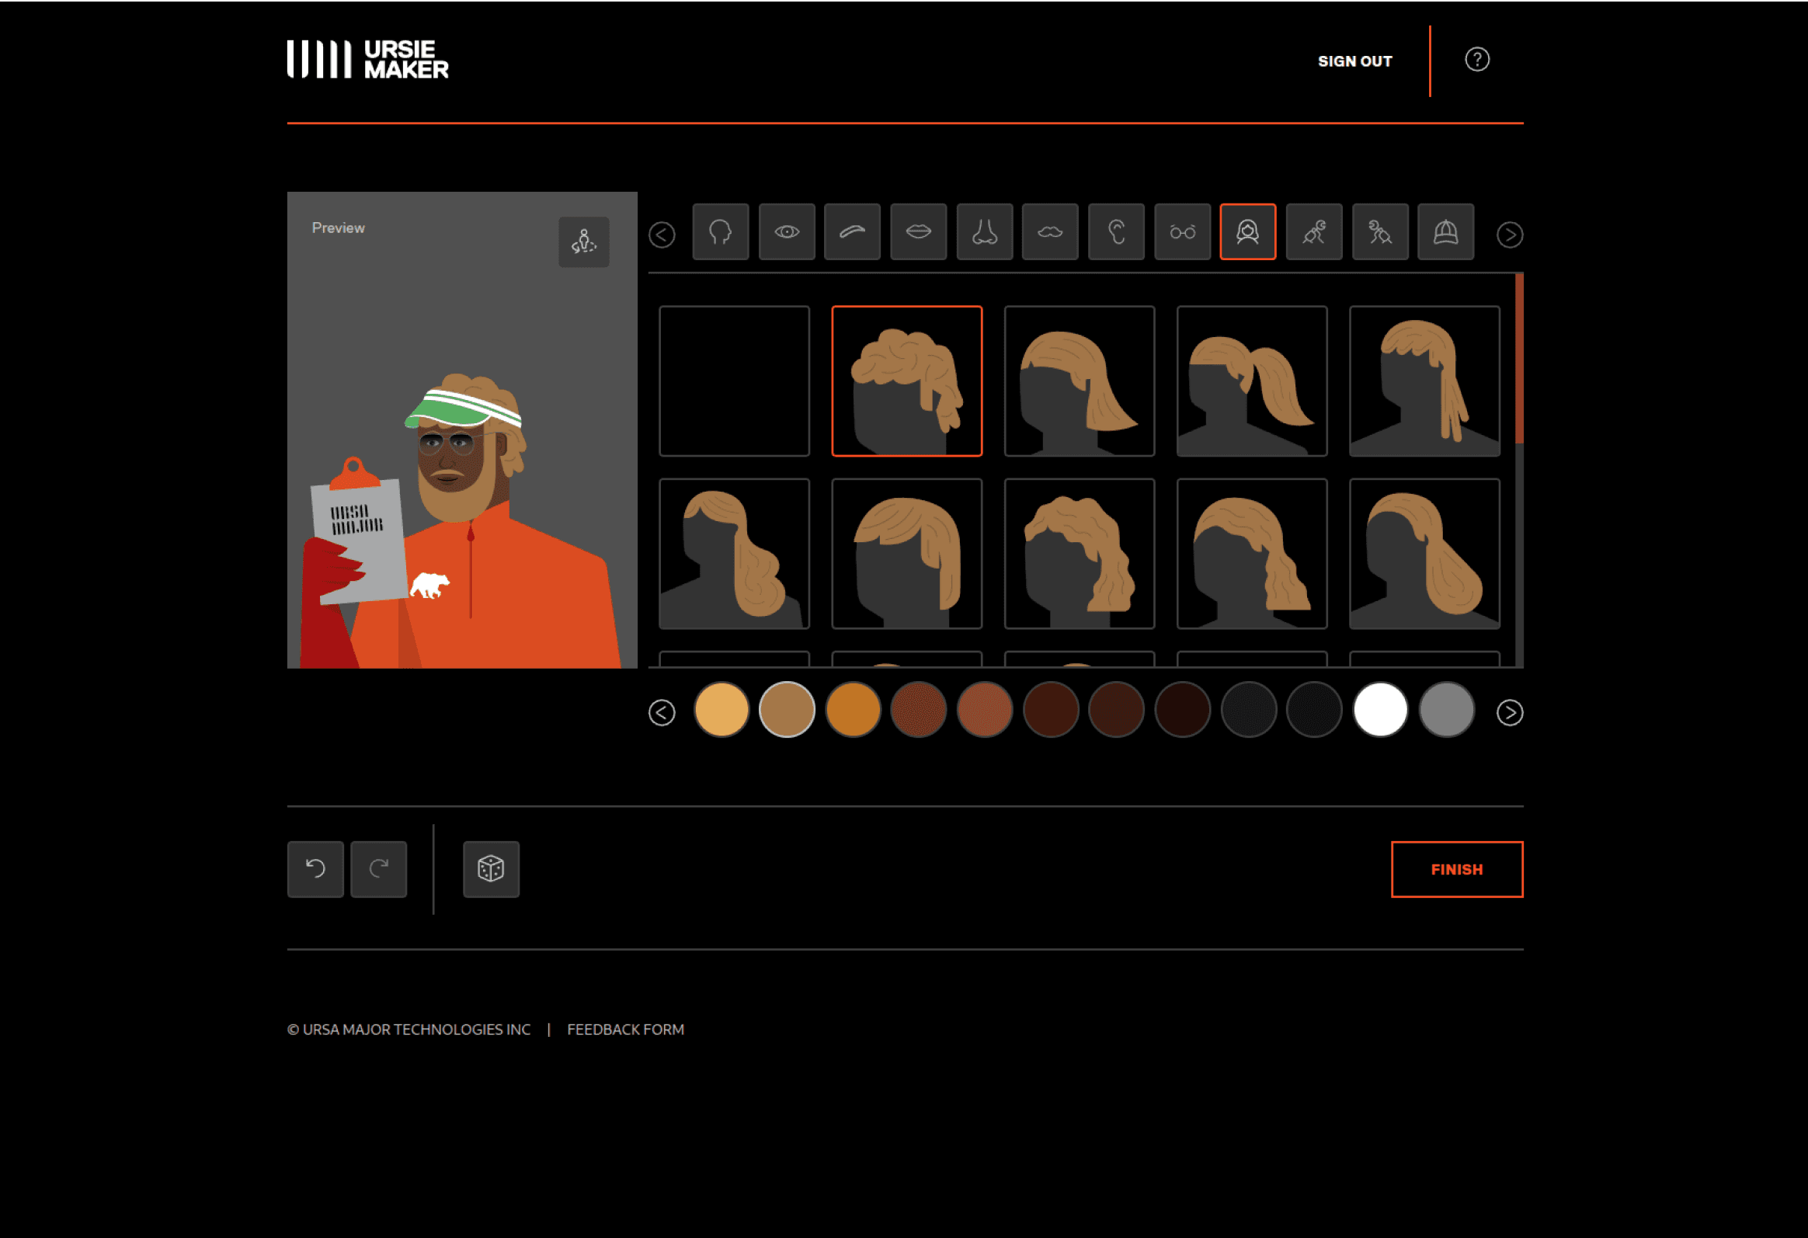Screen dimensions: 1808x1238
Task: Click the randomize dice button
Action: coord(491,869)
